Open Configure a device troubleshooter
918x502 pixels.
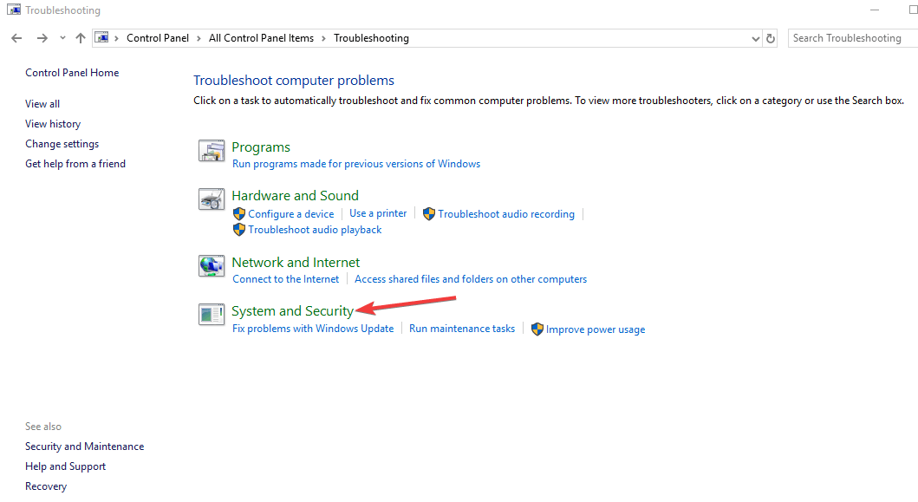pyautogui.click(x=291, y=214)
